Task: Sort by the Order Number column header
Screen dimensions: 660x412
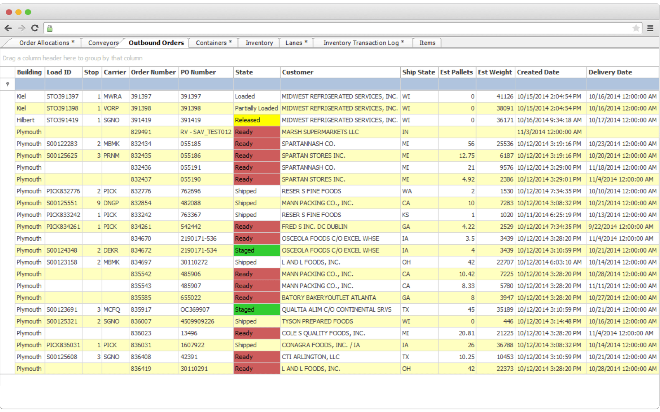Action: click(154, 72)
